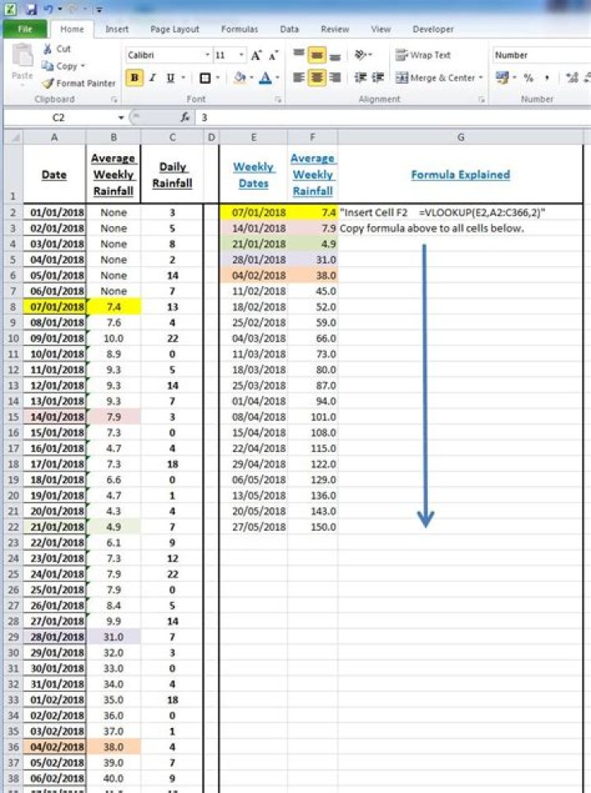This screenshot has height=793, width=591.
Task: Click Accounting Number Format icon
Action: click(502, 77)
